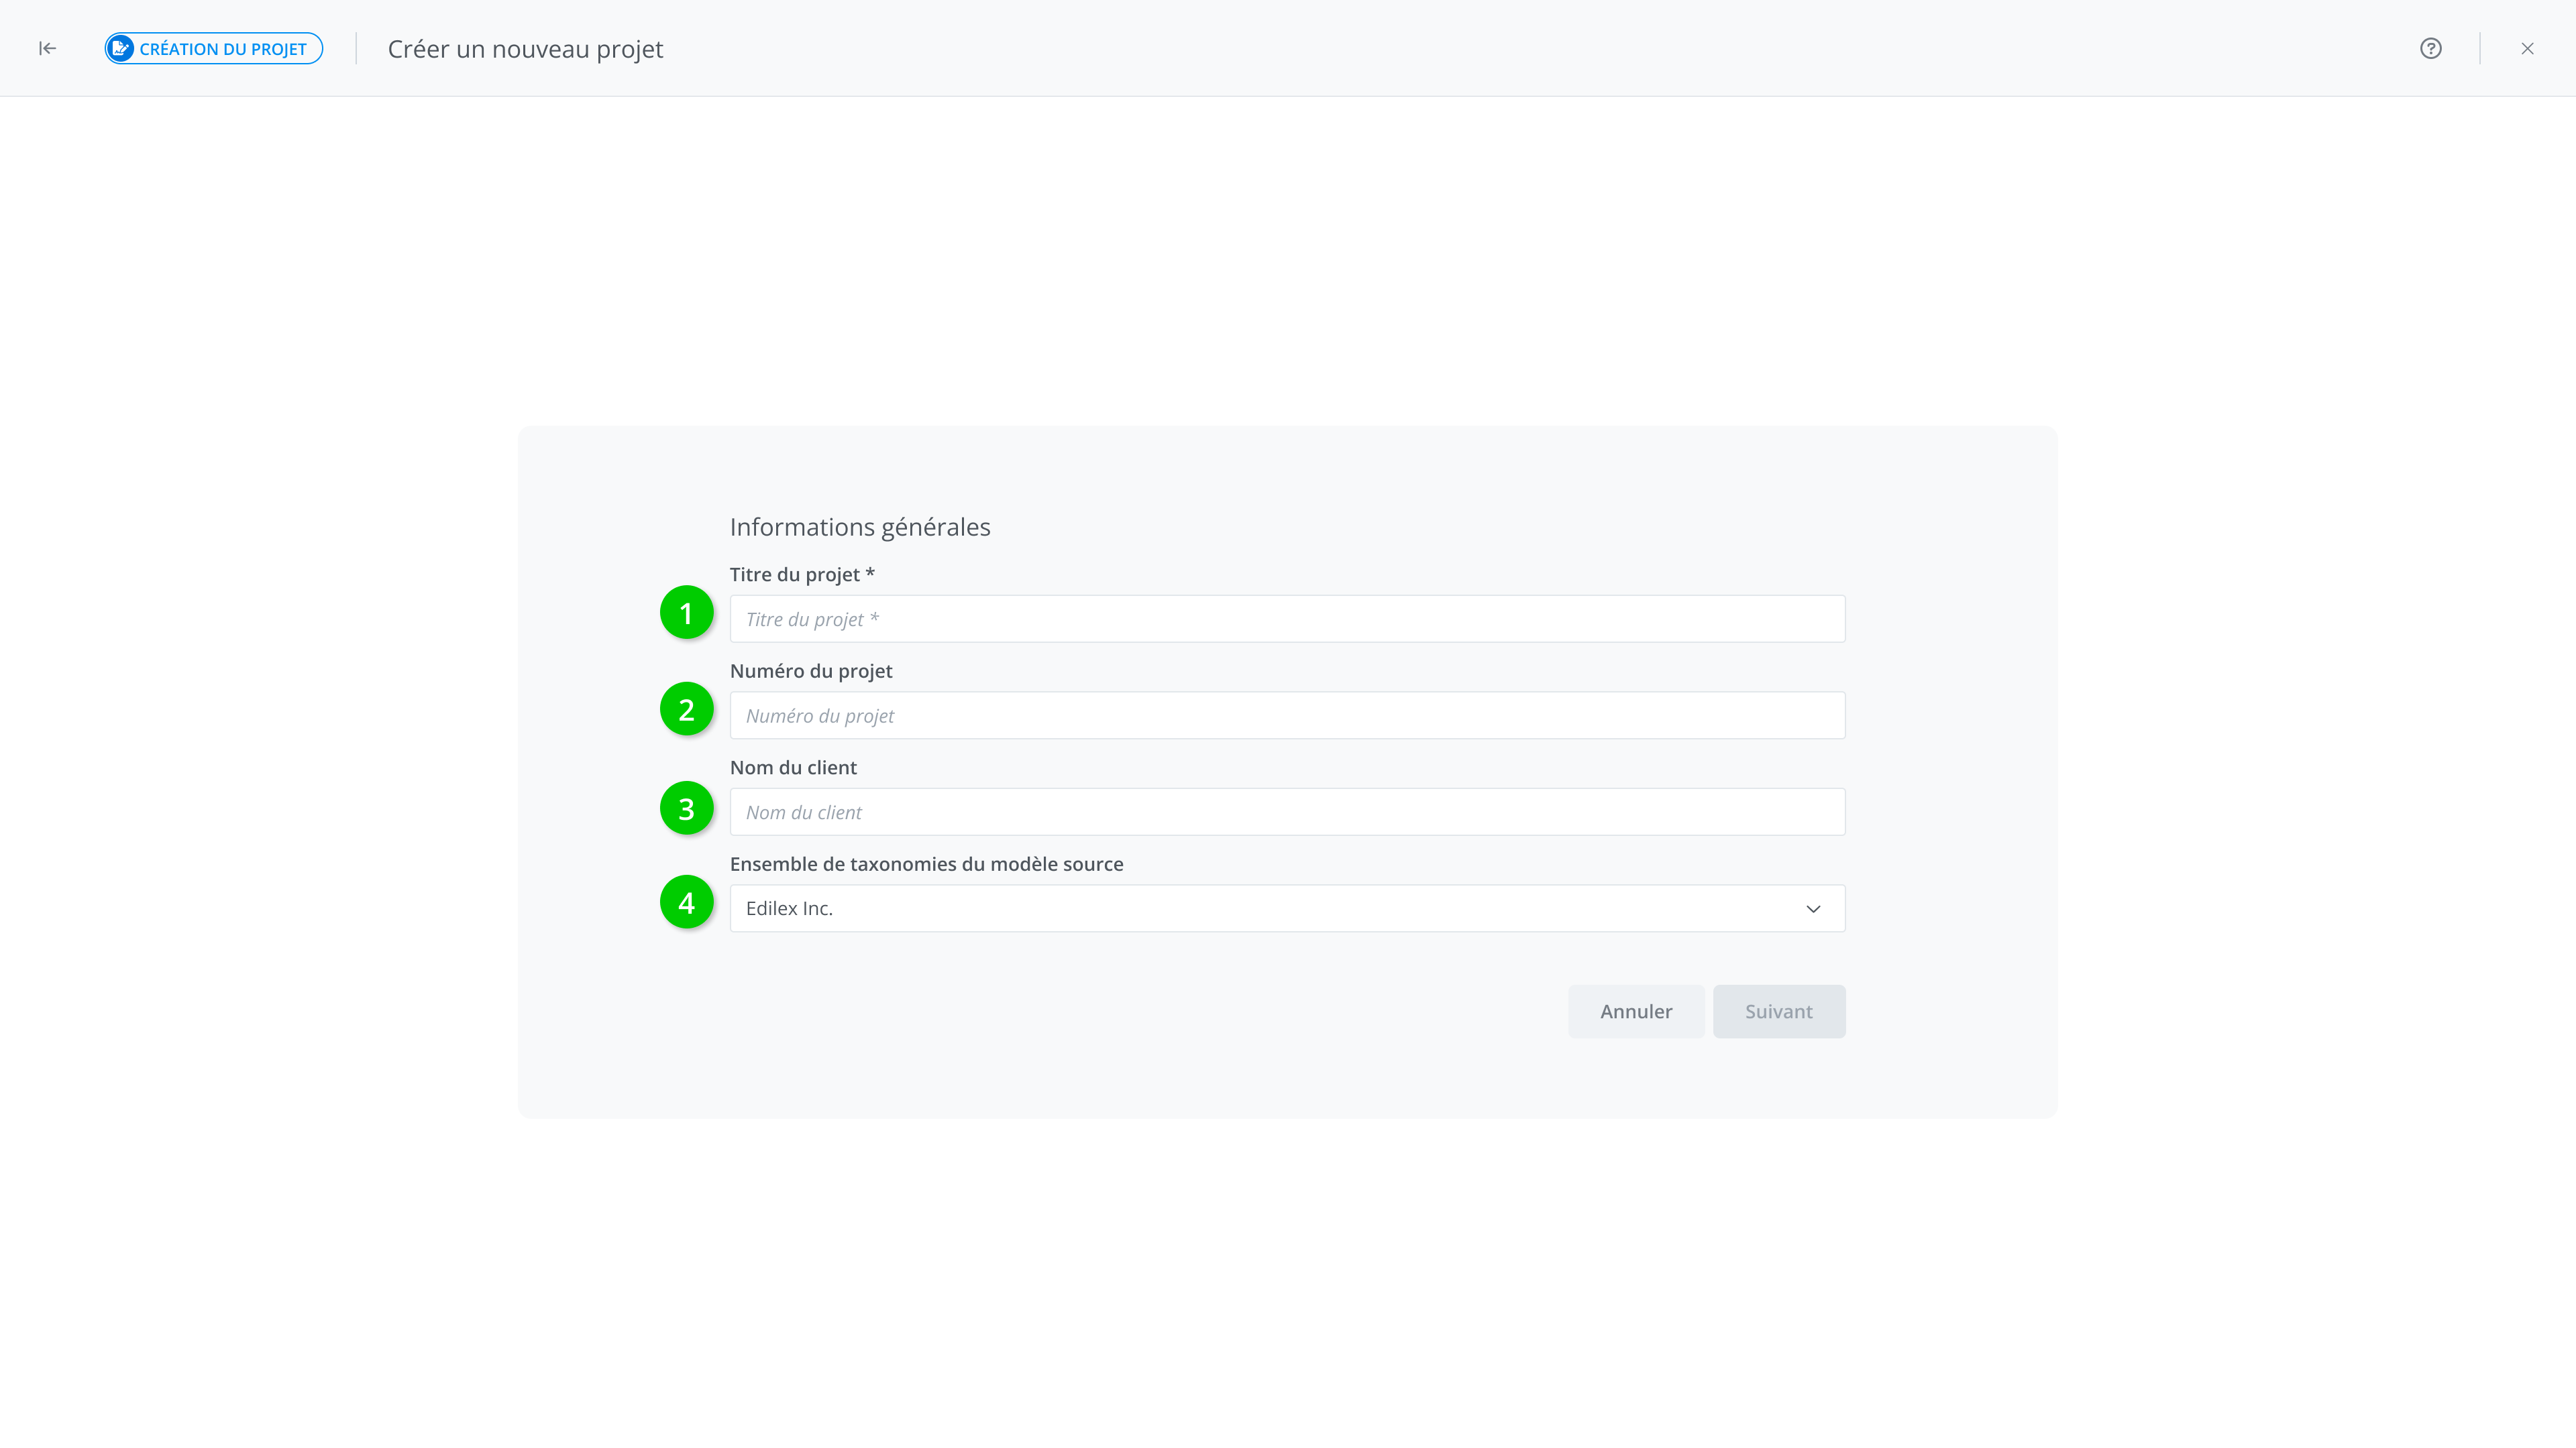The width and height of the screenshot is (2576, 1448).
Task: Click the collapse panel arrow icon
Action: click(47, 48)
